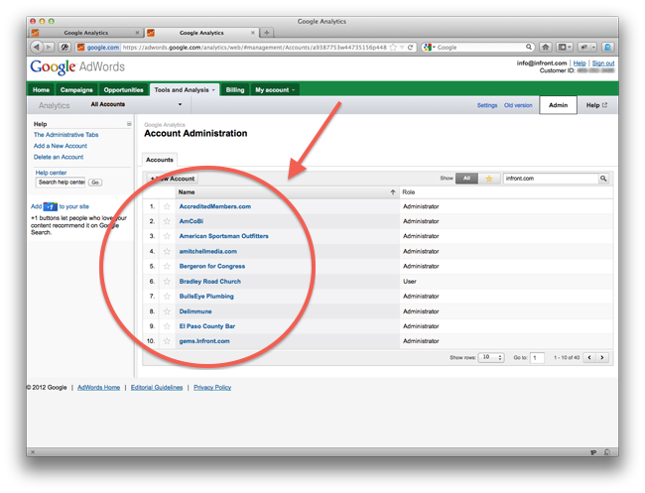The height and width of the screenshot is (493, 645).
Task: Open the gems.infront.com account
Action: pyautogui.click(x=204, y=341)
